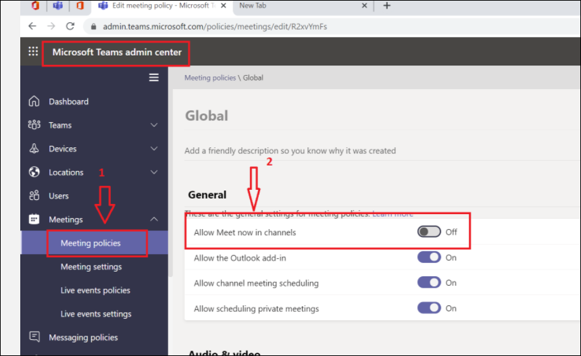Expand the Devices menu chevron
The height and width of the screenshot is (356, 581).
click(154, 149)
